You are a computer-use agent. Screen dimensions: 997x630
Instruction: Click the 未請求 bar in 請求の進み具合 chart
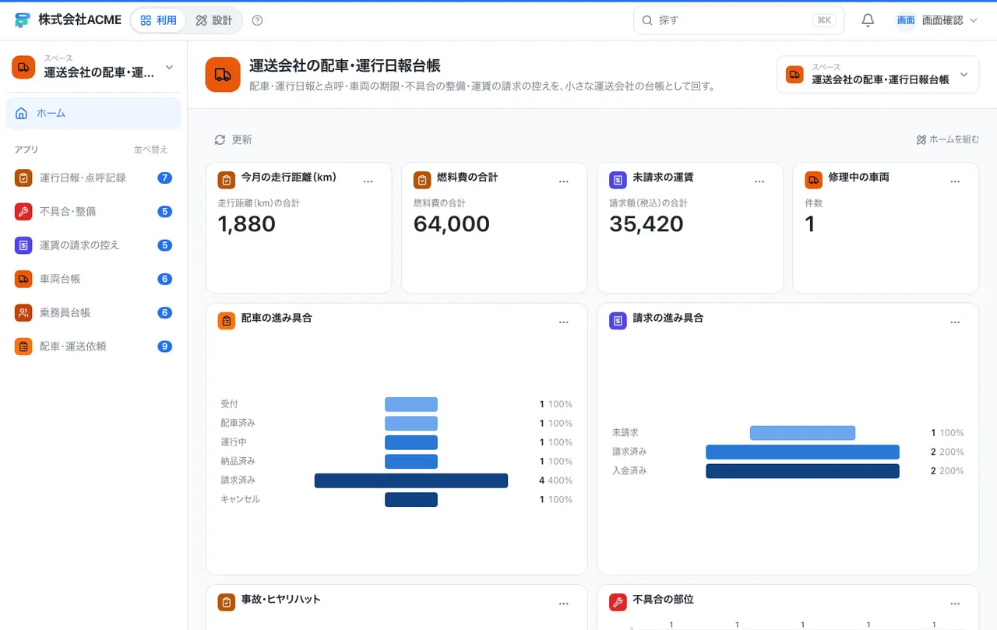(802, 433)
